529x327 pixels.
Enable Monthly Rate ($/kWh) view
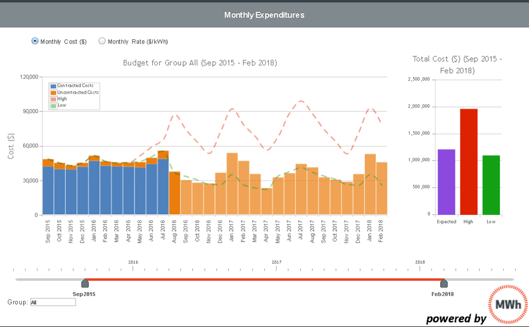pos(102,41)
